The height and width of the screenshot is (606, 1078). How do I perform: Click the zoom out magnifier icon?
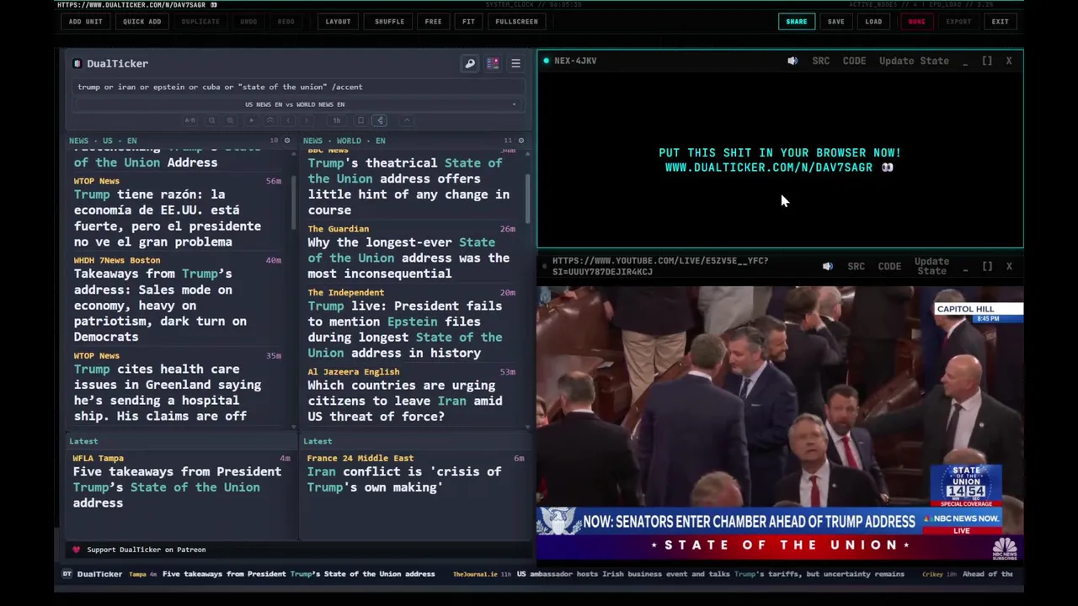click(x=211, y=120)
